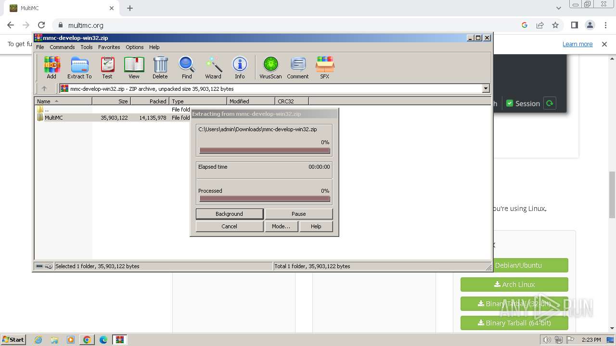Click the Delete trash can icon
The width and height of the screenshot is (616, 346).
(160, 67)
